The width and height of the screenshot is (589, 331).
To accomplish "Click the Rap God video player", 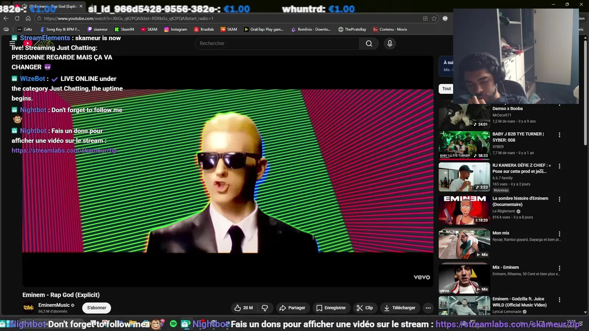I will (x=228, y=171).
